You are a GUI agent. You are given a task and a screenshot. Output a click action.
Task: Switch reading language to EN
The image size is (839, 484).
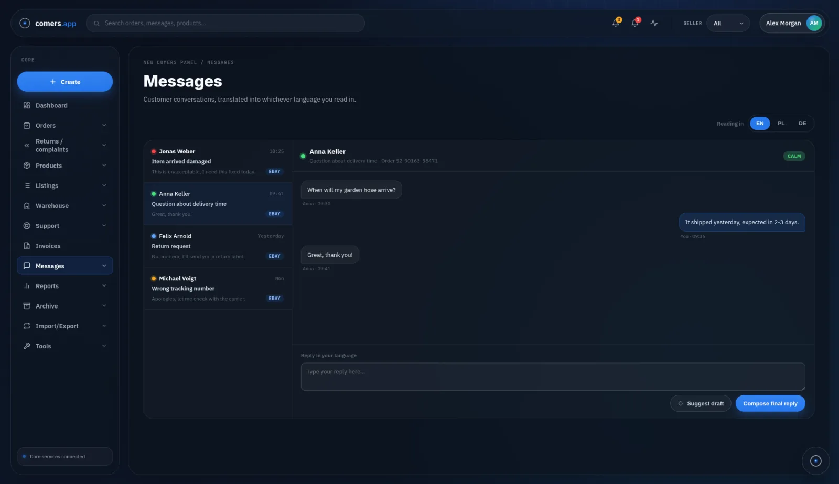coord(760,124)
